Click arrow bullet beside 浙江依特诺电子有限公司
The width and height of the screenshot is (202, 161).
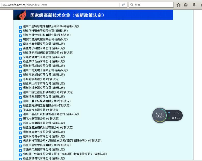coord(20,32)
